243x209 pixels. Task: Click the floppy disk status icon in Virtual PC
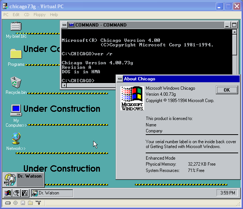click(23, 203)
